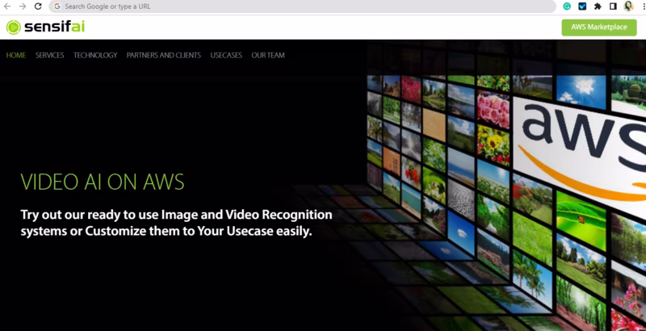Screen dimensions: 646x331
Task: Click the Sensifai logo
Action: [x=45, y=27]
